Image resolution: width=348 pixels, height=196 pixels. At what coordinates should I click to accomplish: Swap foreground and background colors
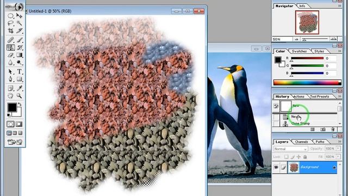coord(20,104)
